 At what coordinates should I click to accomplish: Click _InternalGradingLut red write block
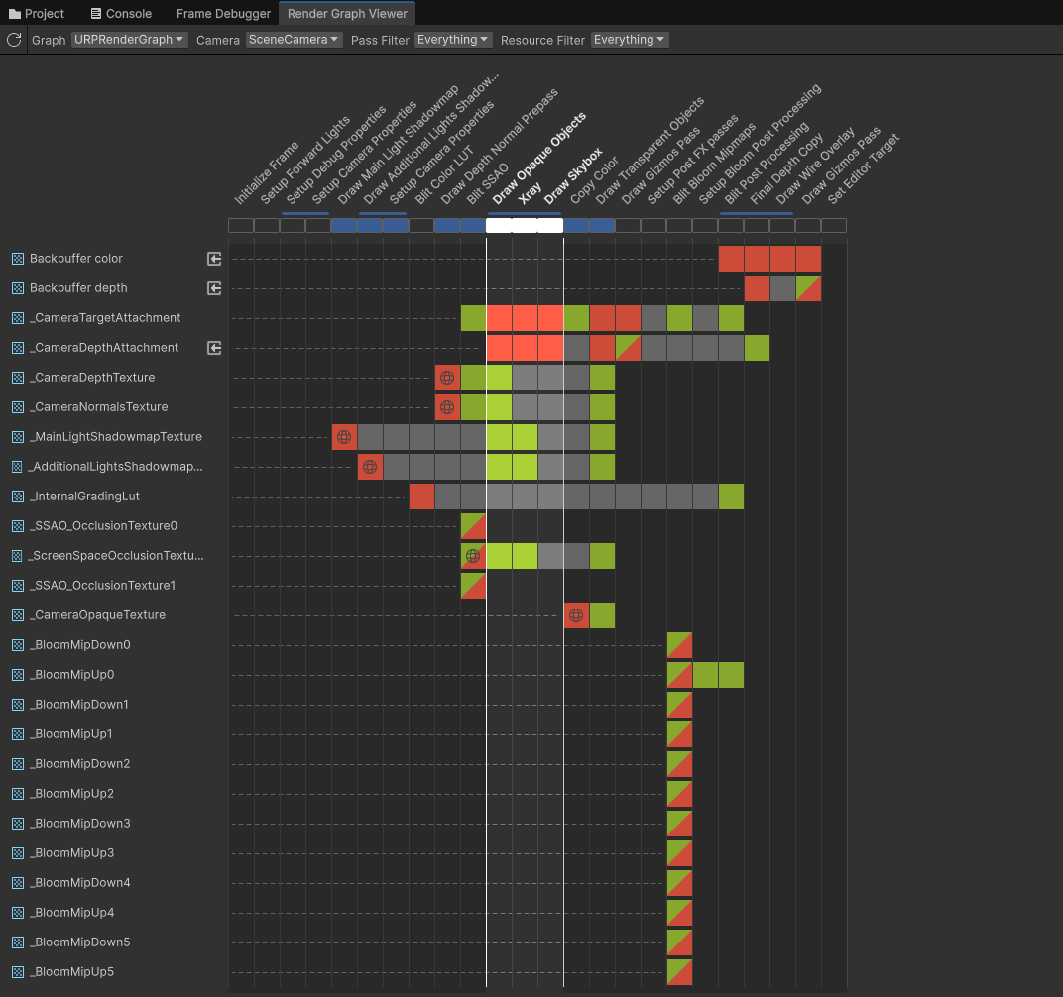(x=421, y=497)
